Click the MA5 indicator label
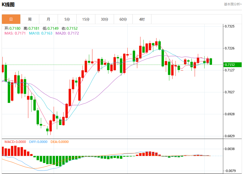The width and height of the screenshot is (243, 174). tap(15, 33)
